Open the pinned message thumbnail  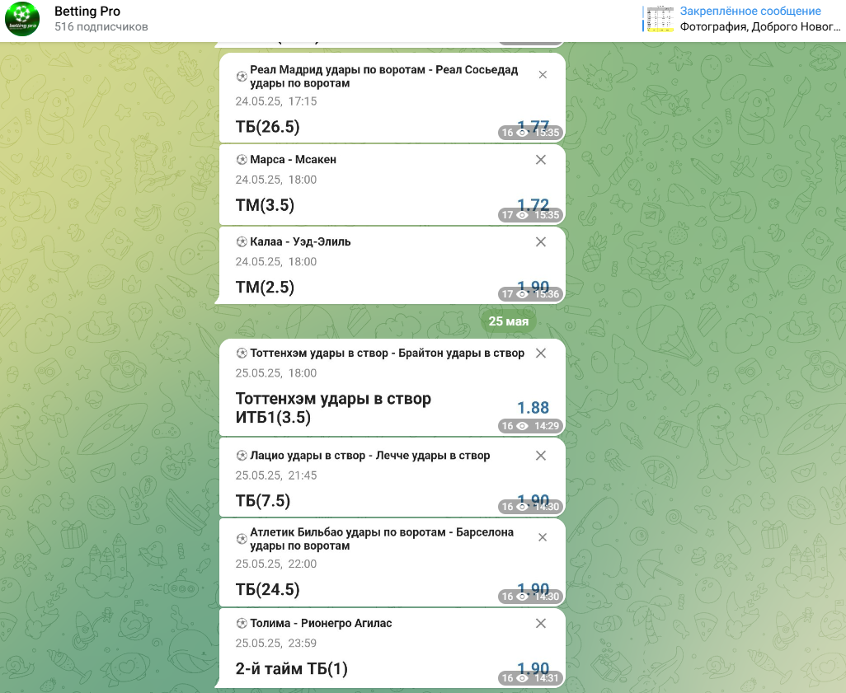(660, 19)
